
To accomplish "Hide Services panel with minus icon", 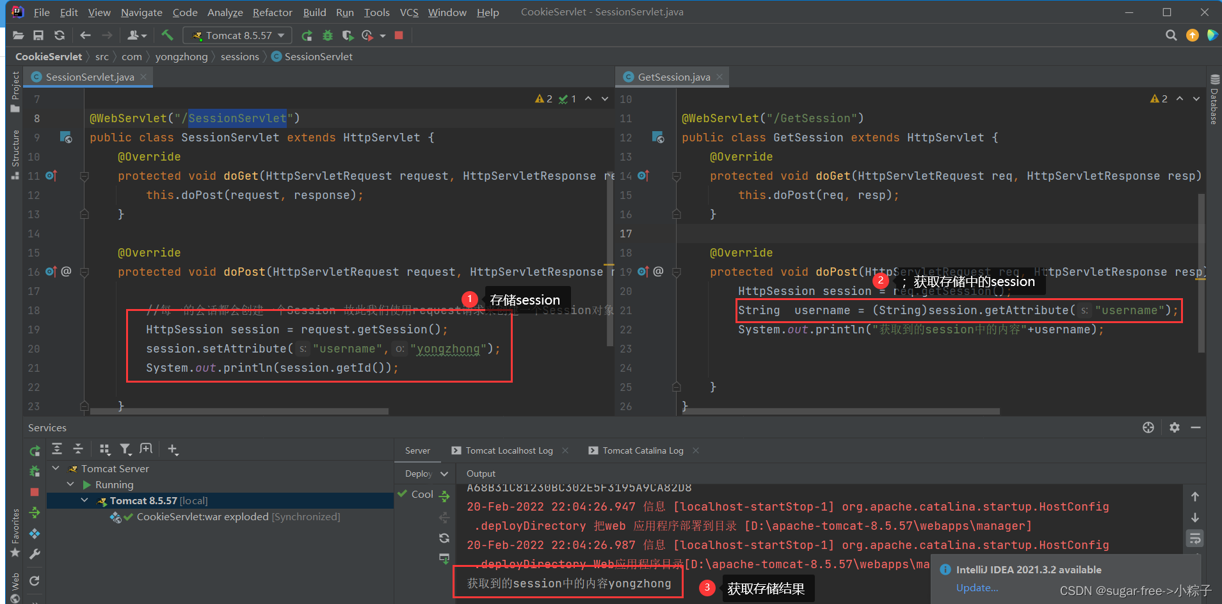I will pos(1196,427).
